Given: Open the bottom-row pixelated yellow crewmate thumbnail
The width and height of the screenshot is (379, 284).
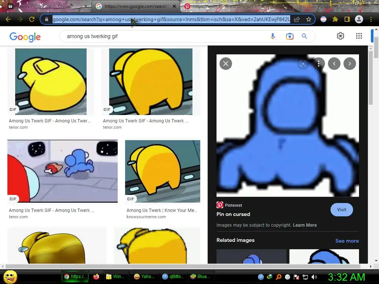Looking at the screenshot, I should pyautogui.click(x=157, y=246).
